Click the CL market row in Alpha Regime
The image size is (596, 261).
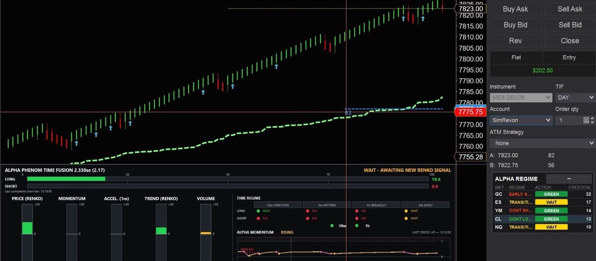coord(543,219)
